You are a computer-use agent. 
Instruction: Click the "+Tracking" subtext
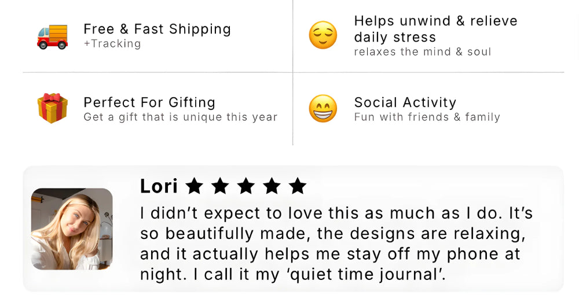[x=112, y=44]
